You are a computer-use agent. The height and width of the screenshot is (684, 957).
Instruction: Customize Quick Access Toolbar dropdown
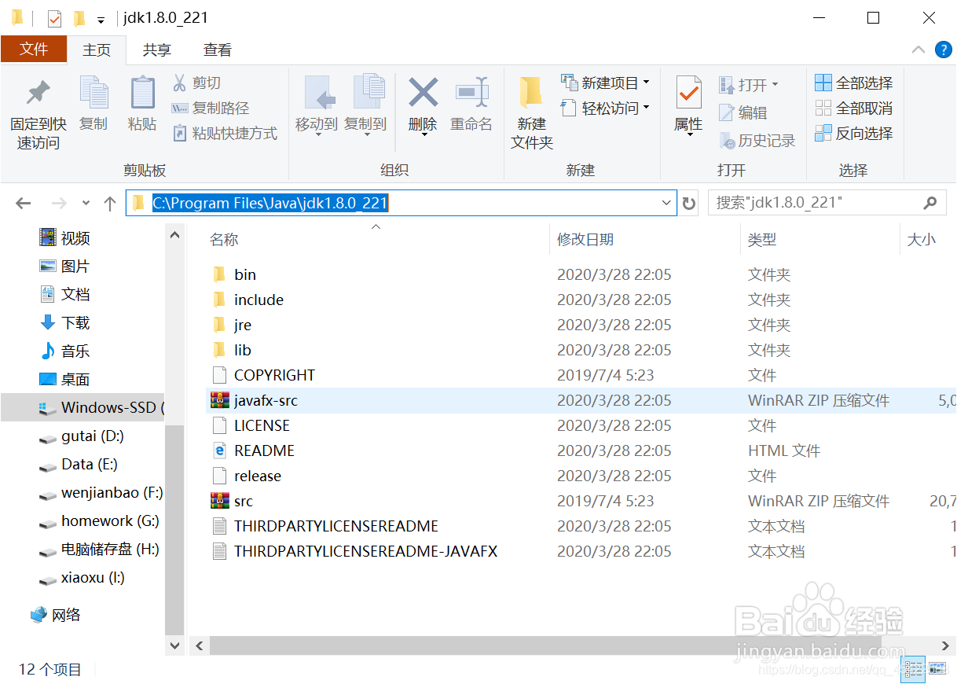(x=101, y=20)
